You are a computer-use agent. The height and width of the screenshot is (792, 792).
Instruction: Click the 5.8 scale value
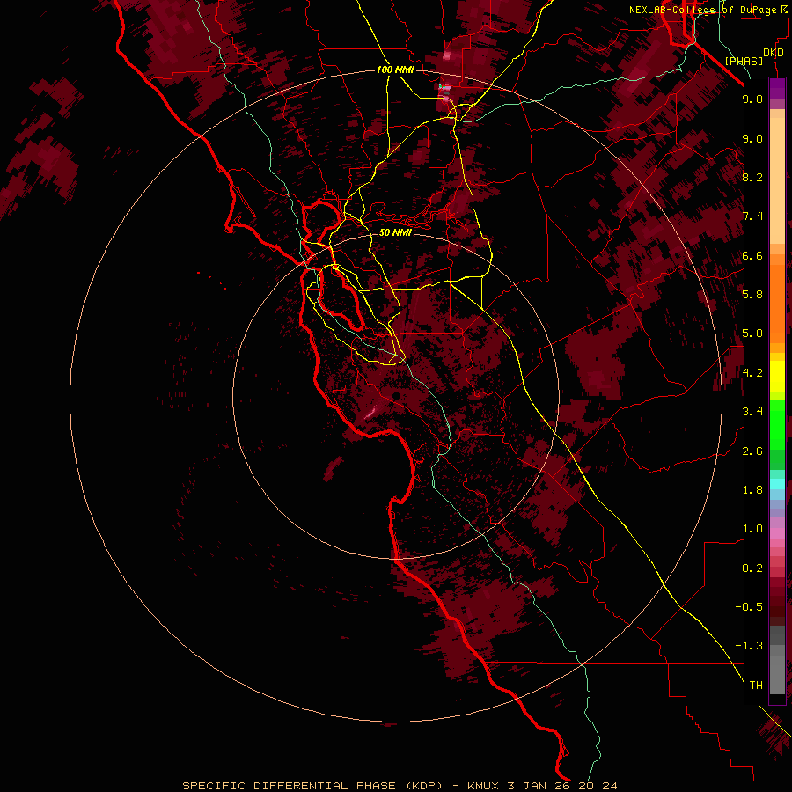click(752, 295)
